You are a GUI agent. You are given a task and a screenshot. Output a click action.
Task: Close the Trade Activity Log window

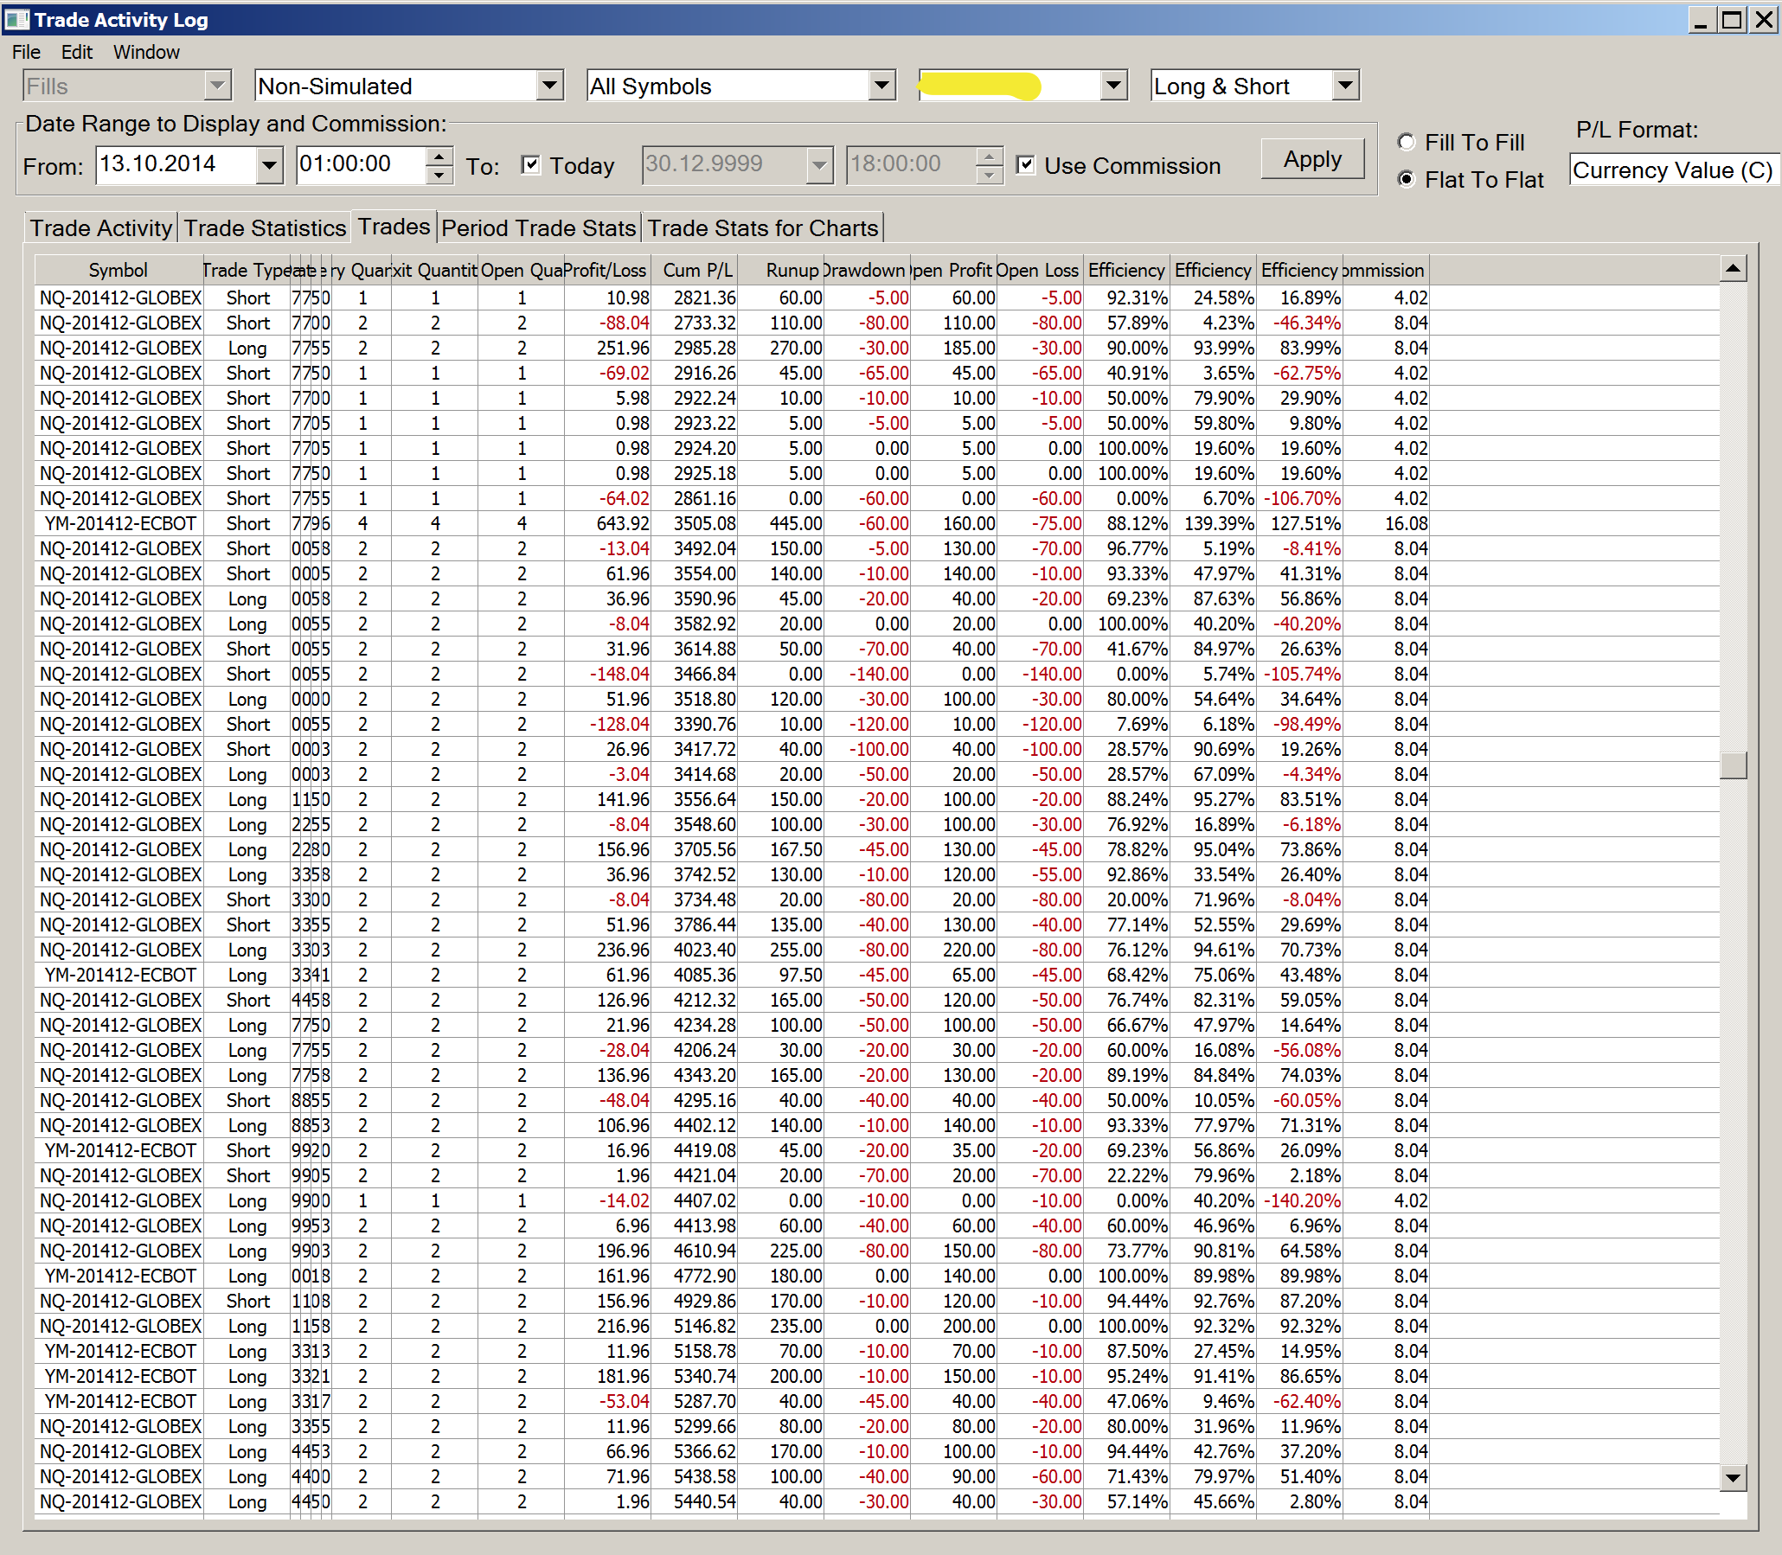(x=1764, y=19)
